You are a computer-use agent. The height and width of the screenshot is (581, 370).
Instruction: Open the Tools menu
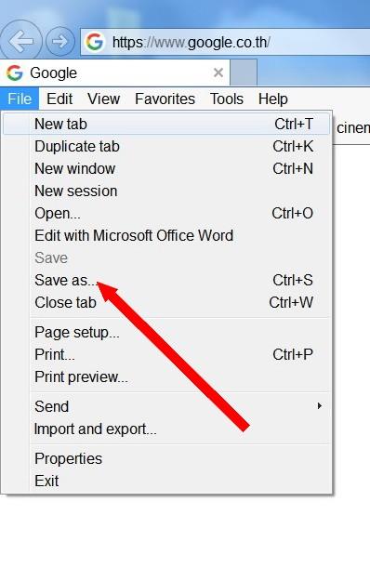tap(227, 99)
